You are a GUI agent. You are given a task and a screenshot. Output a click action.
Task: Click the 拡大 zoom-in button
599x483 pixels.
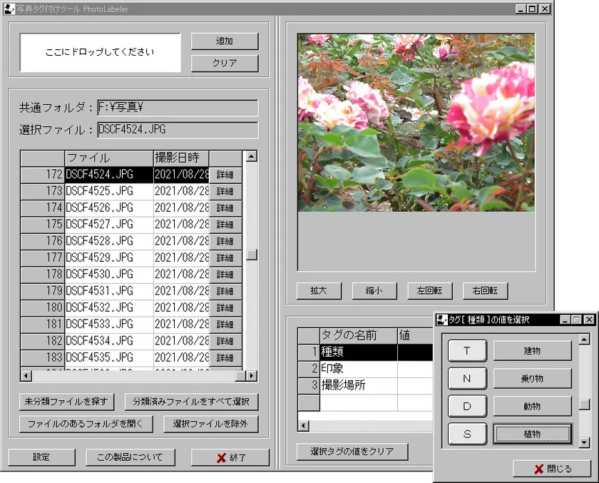click(318, 291)
